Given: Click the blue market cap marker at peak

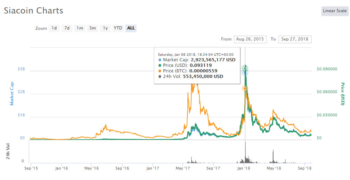Looking at the screenshot, I should point(245,73).
